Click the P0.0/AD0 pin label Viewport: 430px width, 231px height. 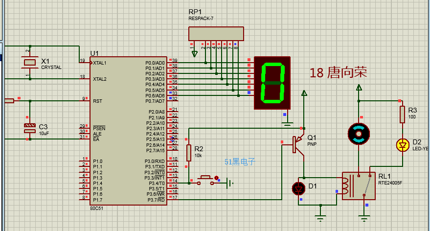pos(155,63)
